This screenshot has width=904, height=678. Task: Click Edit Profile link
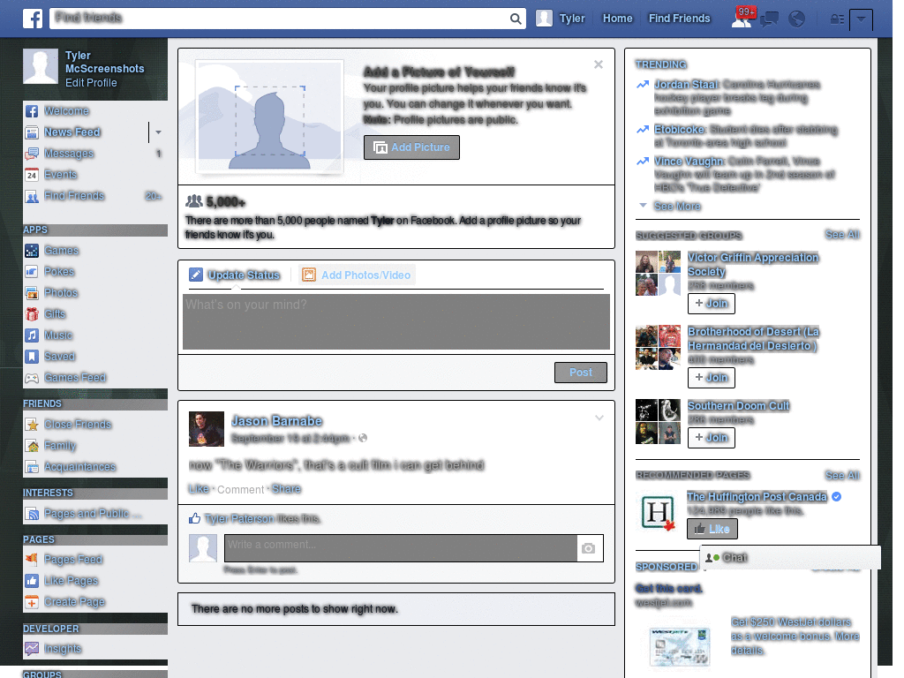point(91,82)
